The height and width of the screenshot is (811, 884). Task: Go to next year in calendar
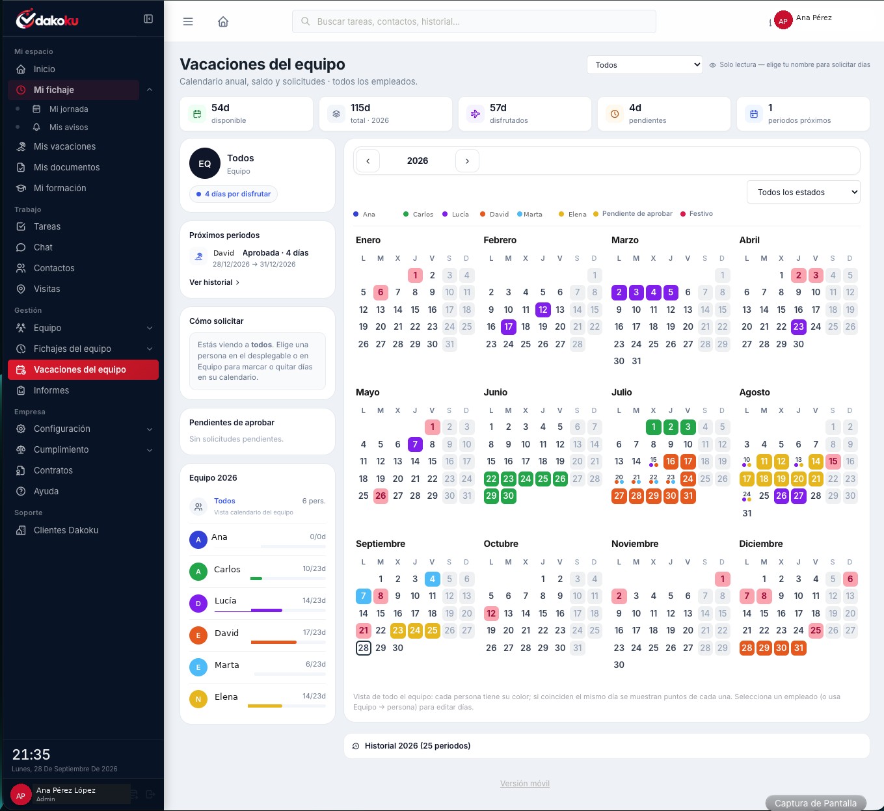click(x=467, y=161)
